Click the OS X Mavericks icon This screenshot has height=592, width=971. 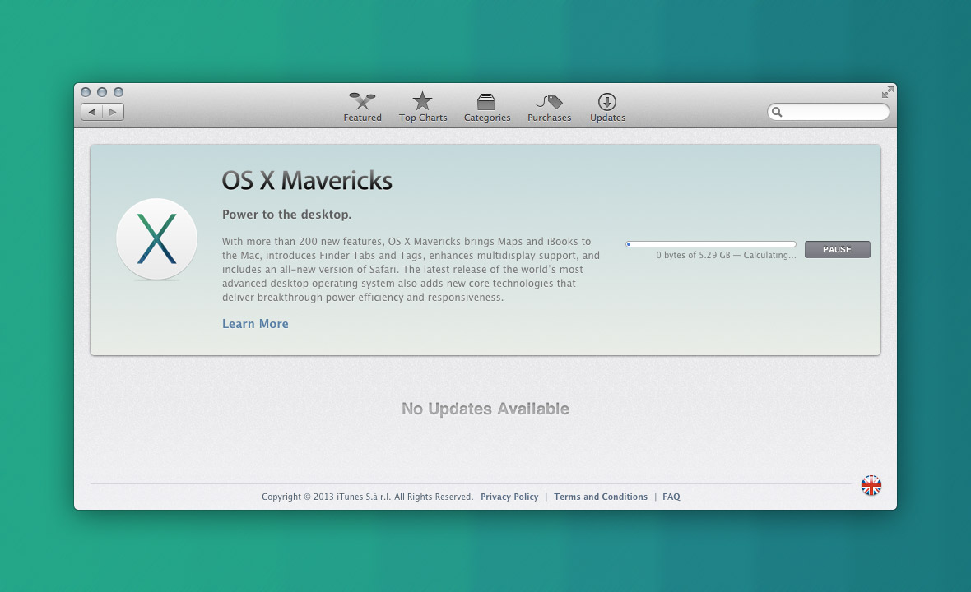[x=156, y=238]
